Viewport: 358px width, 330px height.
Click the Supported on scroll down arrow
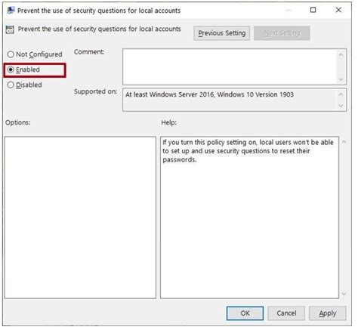pos(341,106)
